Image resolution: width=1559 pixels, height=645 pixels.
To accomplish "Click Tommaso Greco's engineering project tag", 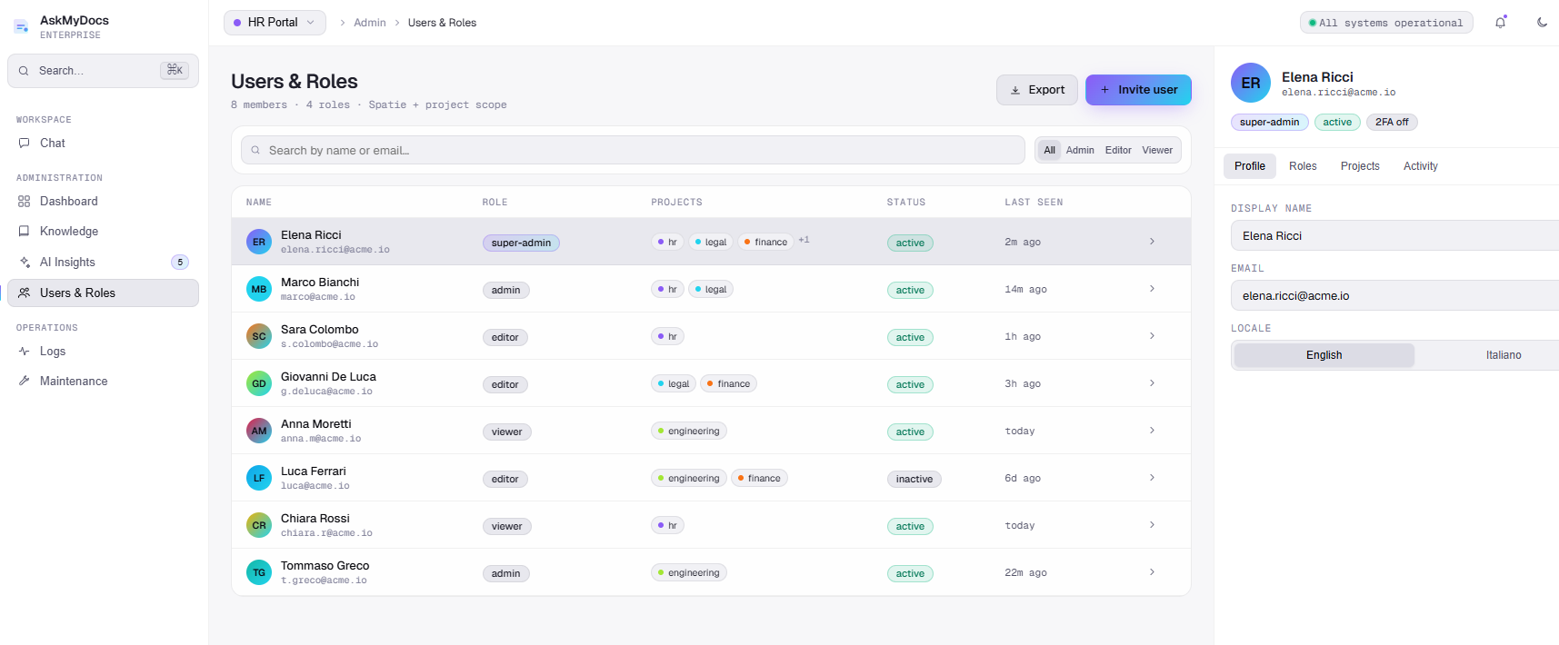I will (689, 572).
